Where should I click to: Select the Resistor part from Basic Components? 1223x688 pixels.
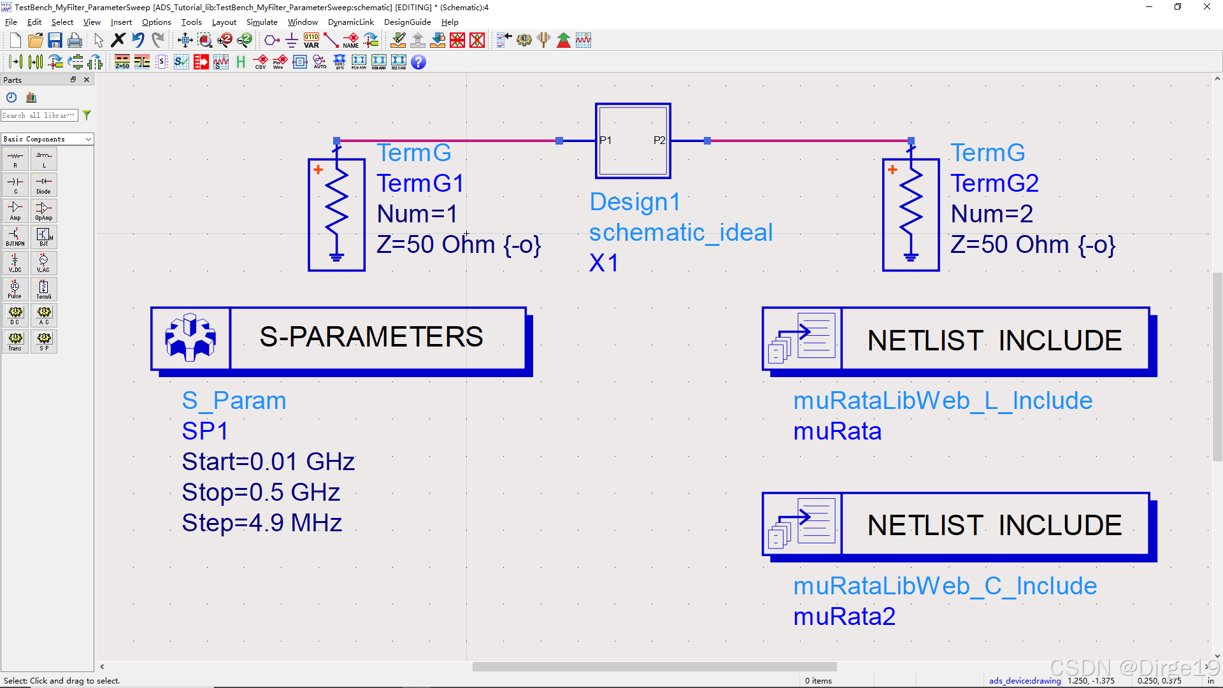click(x=15, y=159)
